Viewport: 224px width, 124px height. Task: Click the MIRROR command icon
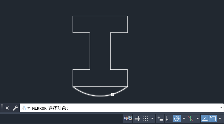(x=24, y=108)
